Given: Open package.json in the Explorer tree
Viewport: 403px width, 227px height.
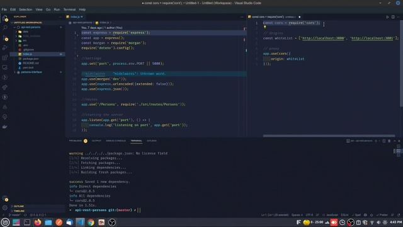Looking at the screenshot, I should click(x=31, y=59).
